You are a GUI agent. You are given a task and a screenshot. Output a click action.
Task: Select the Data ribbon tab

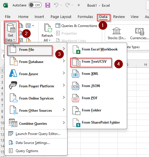103,17
